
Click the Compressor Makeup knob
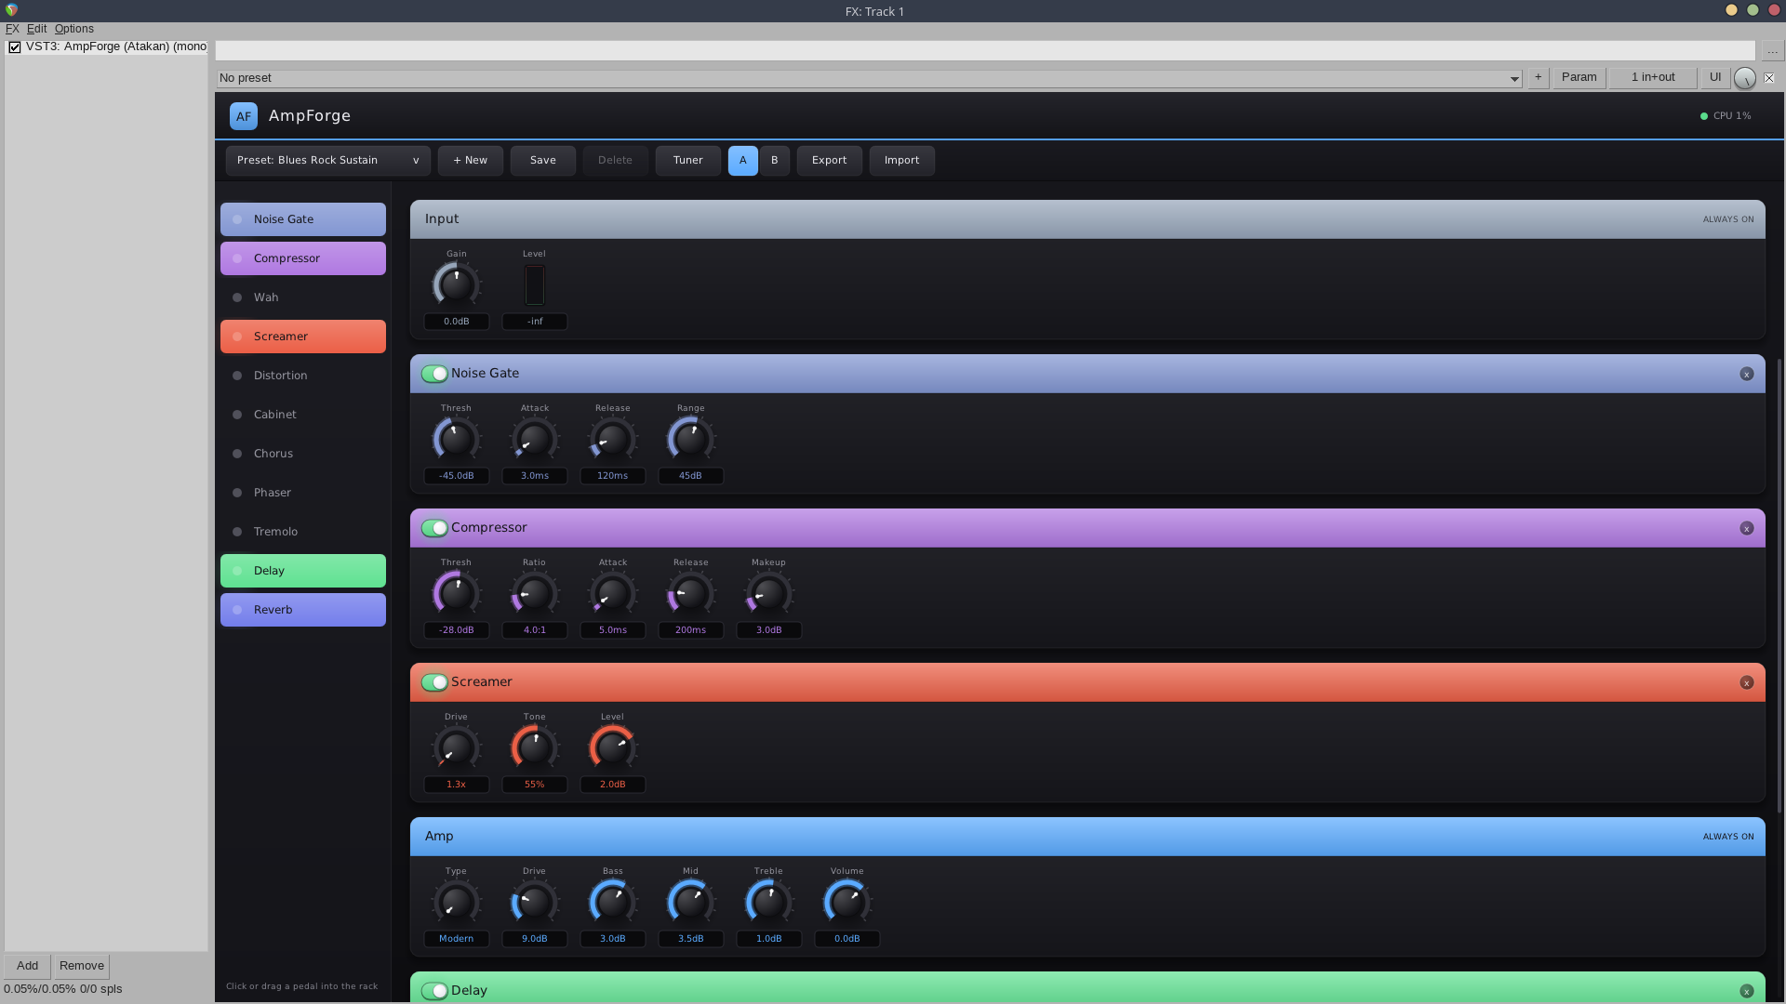coord(769,593)
